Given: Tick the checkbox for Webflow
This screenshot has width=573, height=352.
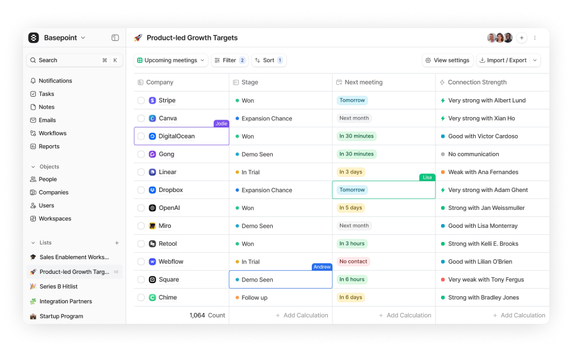Looking at the screenshot, I should click(x=141, y=262).
